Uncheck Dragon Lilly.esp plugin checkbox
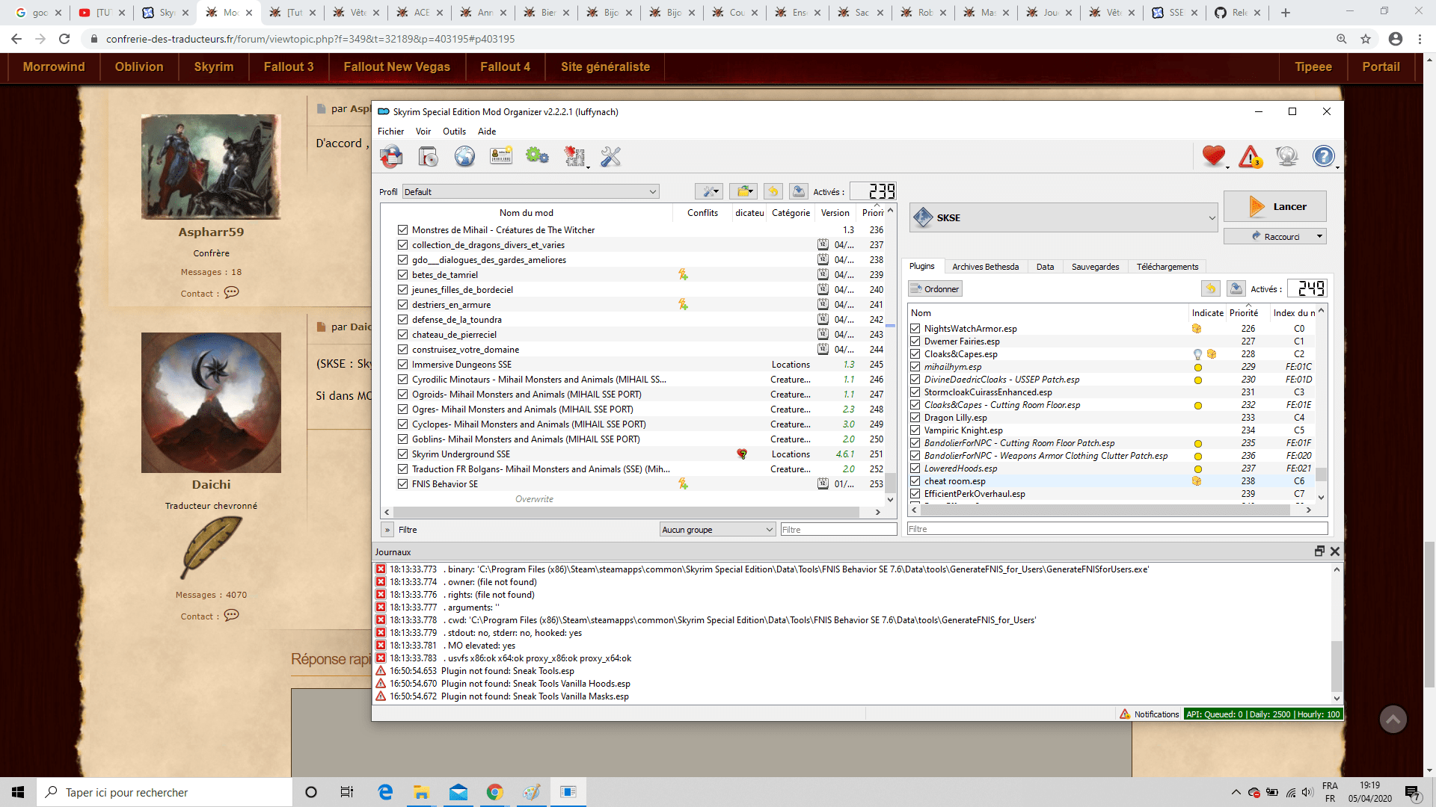Screen dimensions: 1436x807 pyautogui.click(x=915, y=418)
